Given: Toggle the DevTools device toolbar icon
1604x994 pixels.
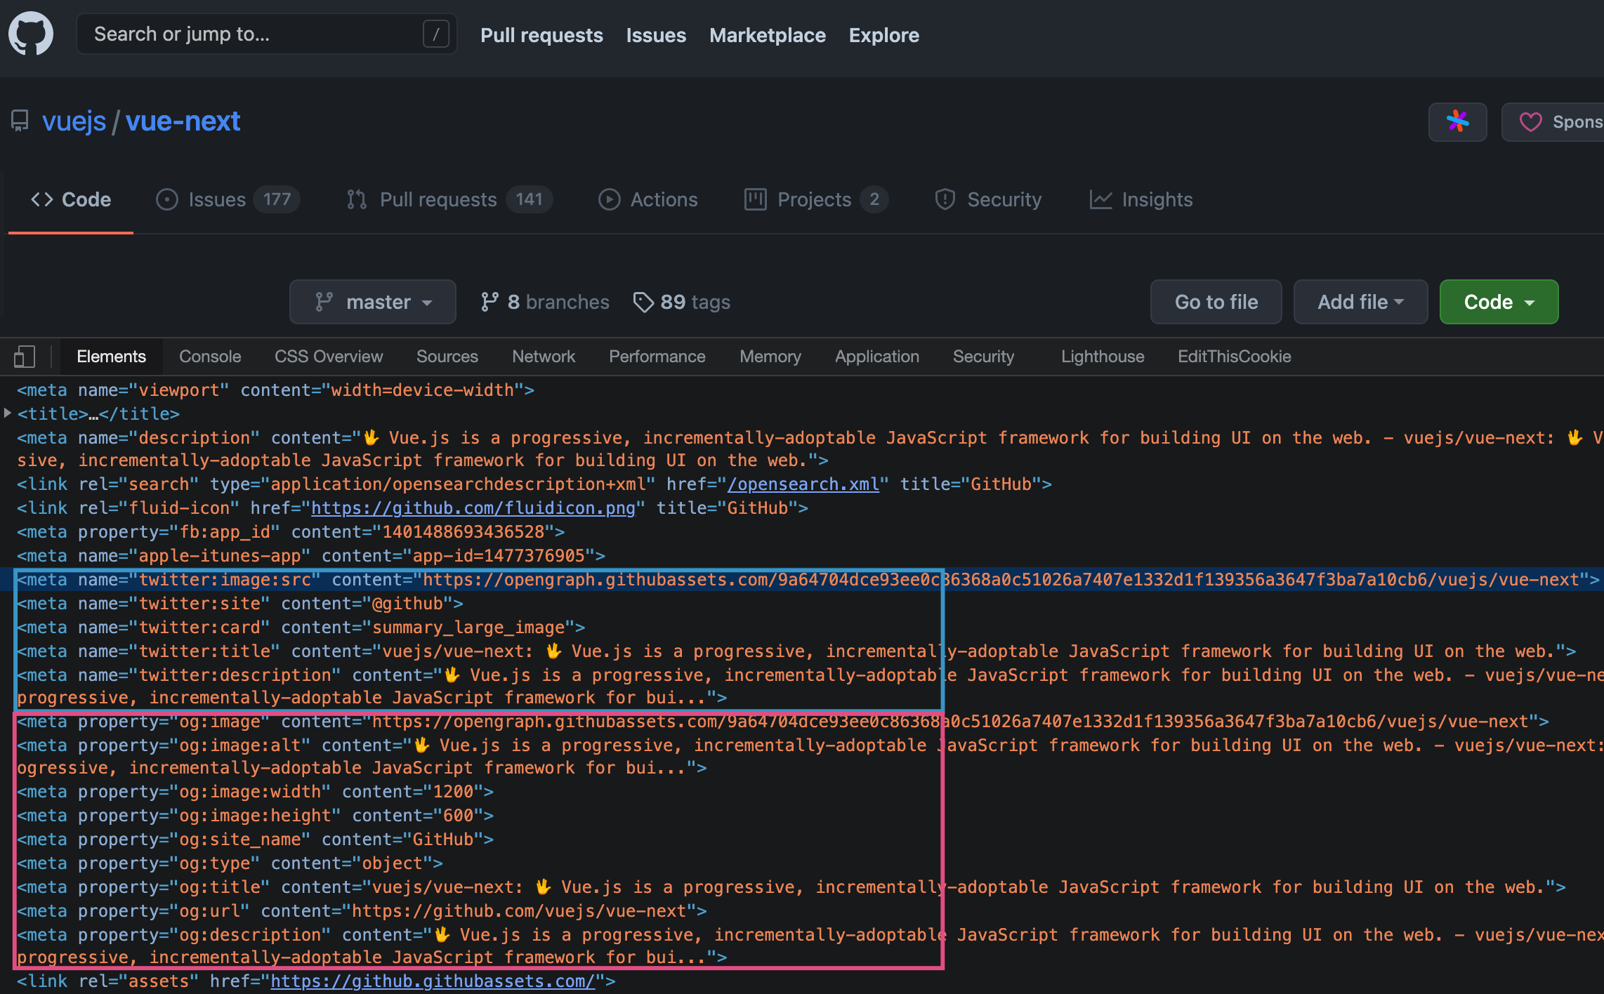Looking at the screenshot, I should click(25, 357).
